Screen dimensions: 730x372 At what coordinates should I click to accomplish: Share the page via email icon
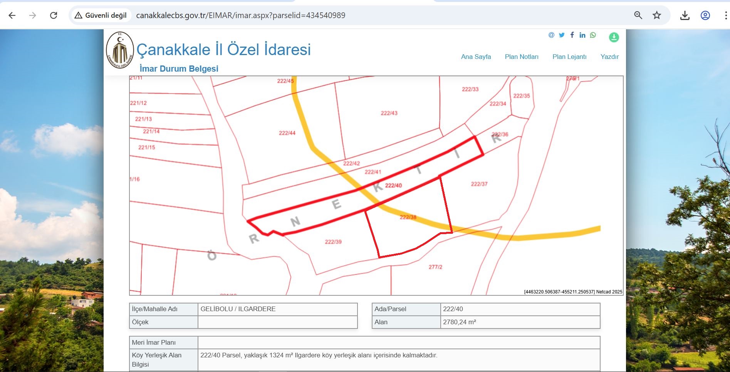[551, 35]
